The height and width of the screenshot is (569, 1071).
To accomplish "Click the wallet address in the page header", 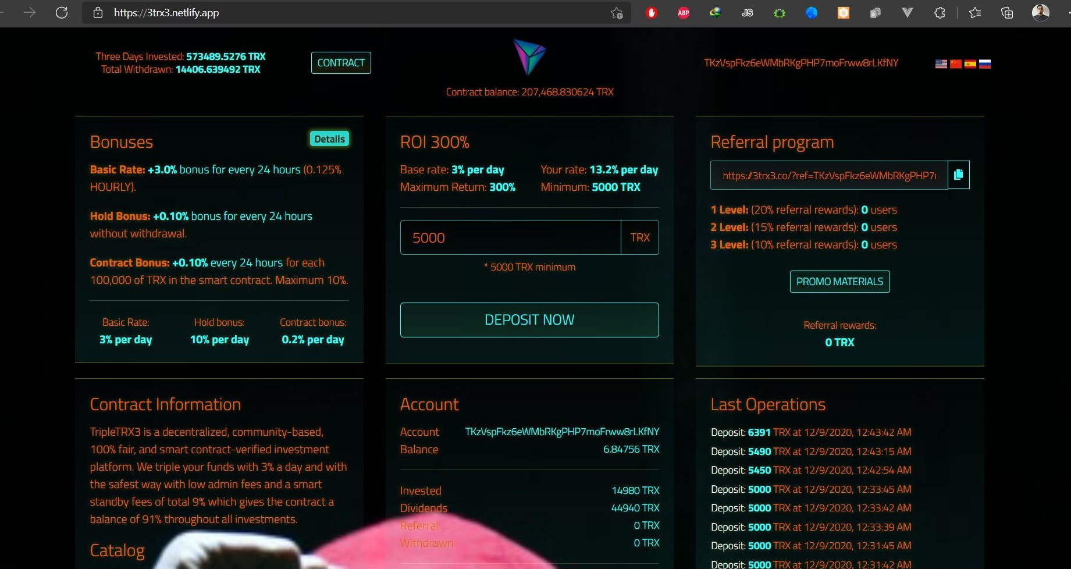I will (801, 63).
